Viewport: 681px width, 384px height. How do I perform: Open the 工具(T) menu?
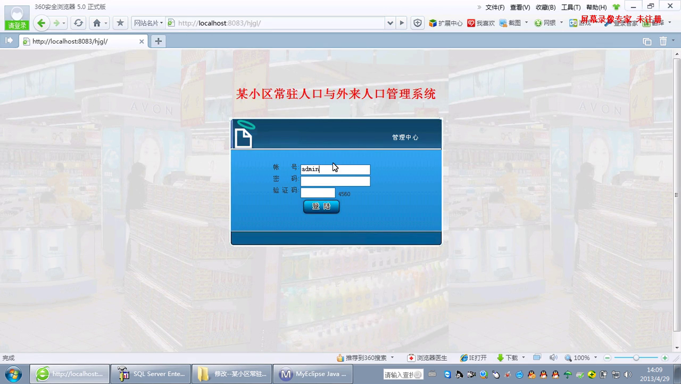click(571, 7)
